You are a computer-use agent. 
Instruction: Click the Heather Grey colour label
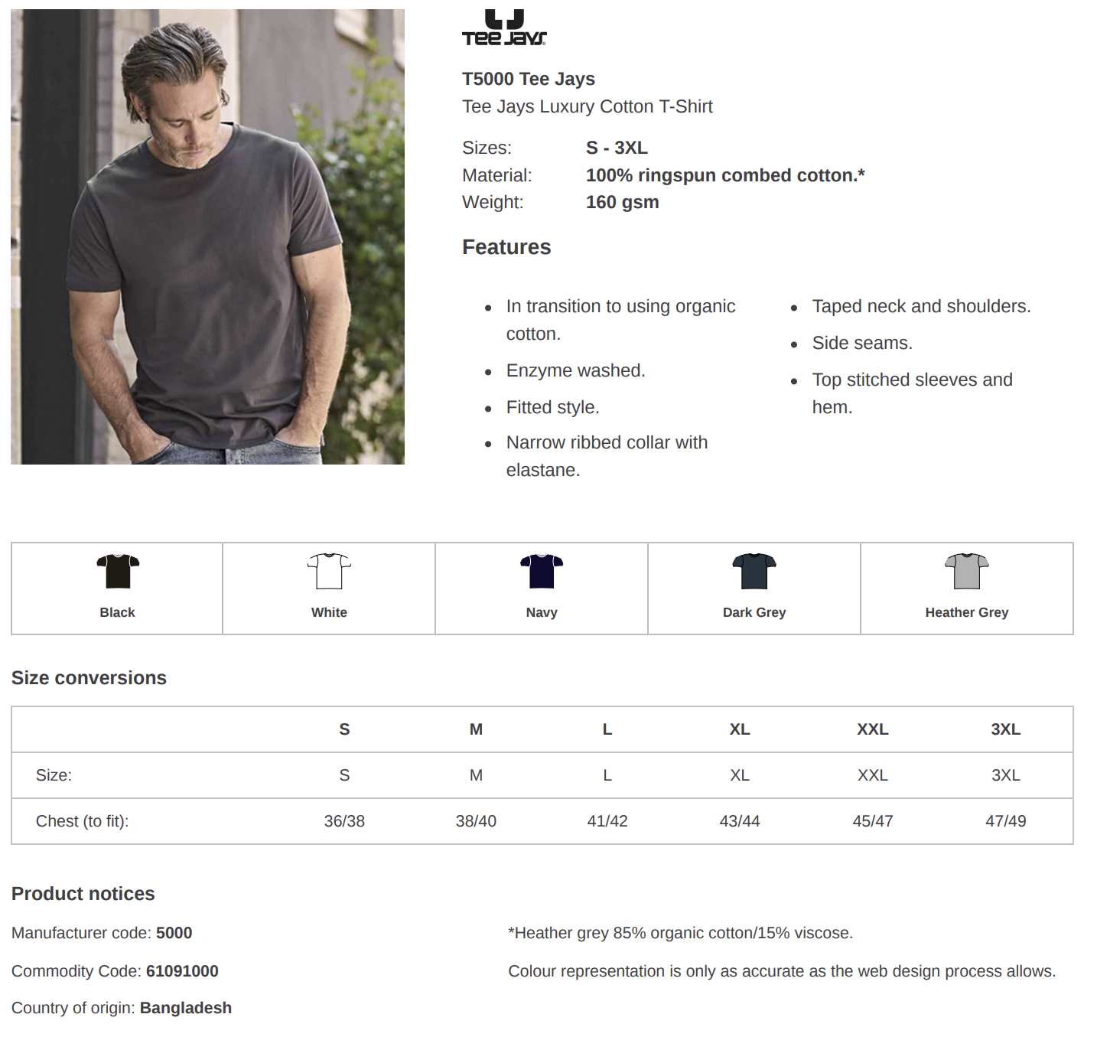(967, 612)
